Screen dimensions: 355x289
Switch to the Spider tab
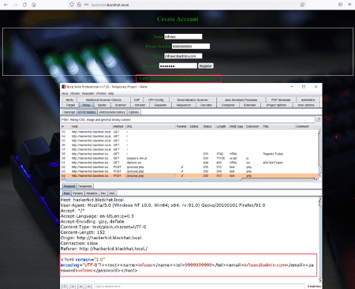(102, 105)
